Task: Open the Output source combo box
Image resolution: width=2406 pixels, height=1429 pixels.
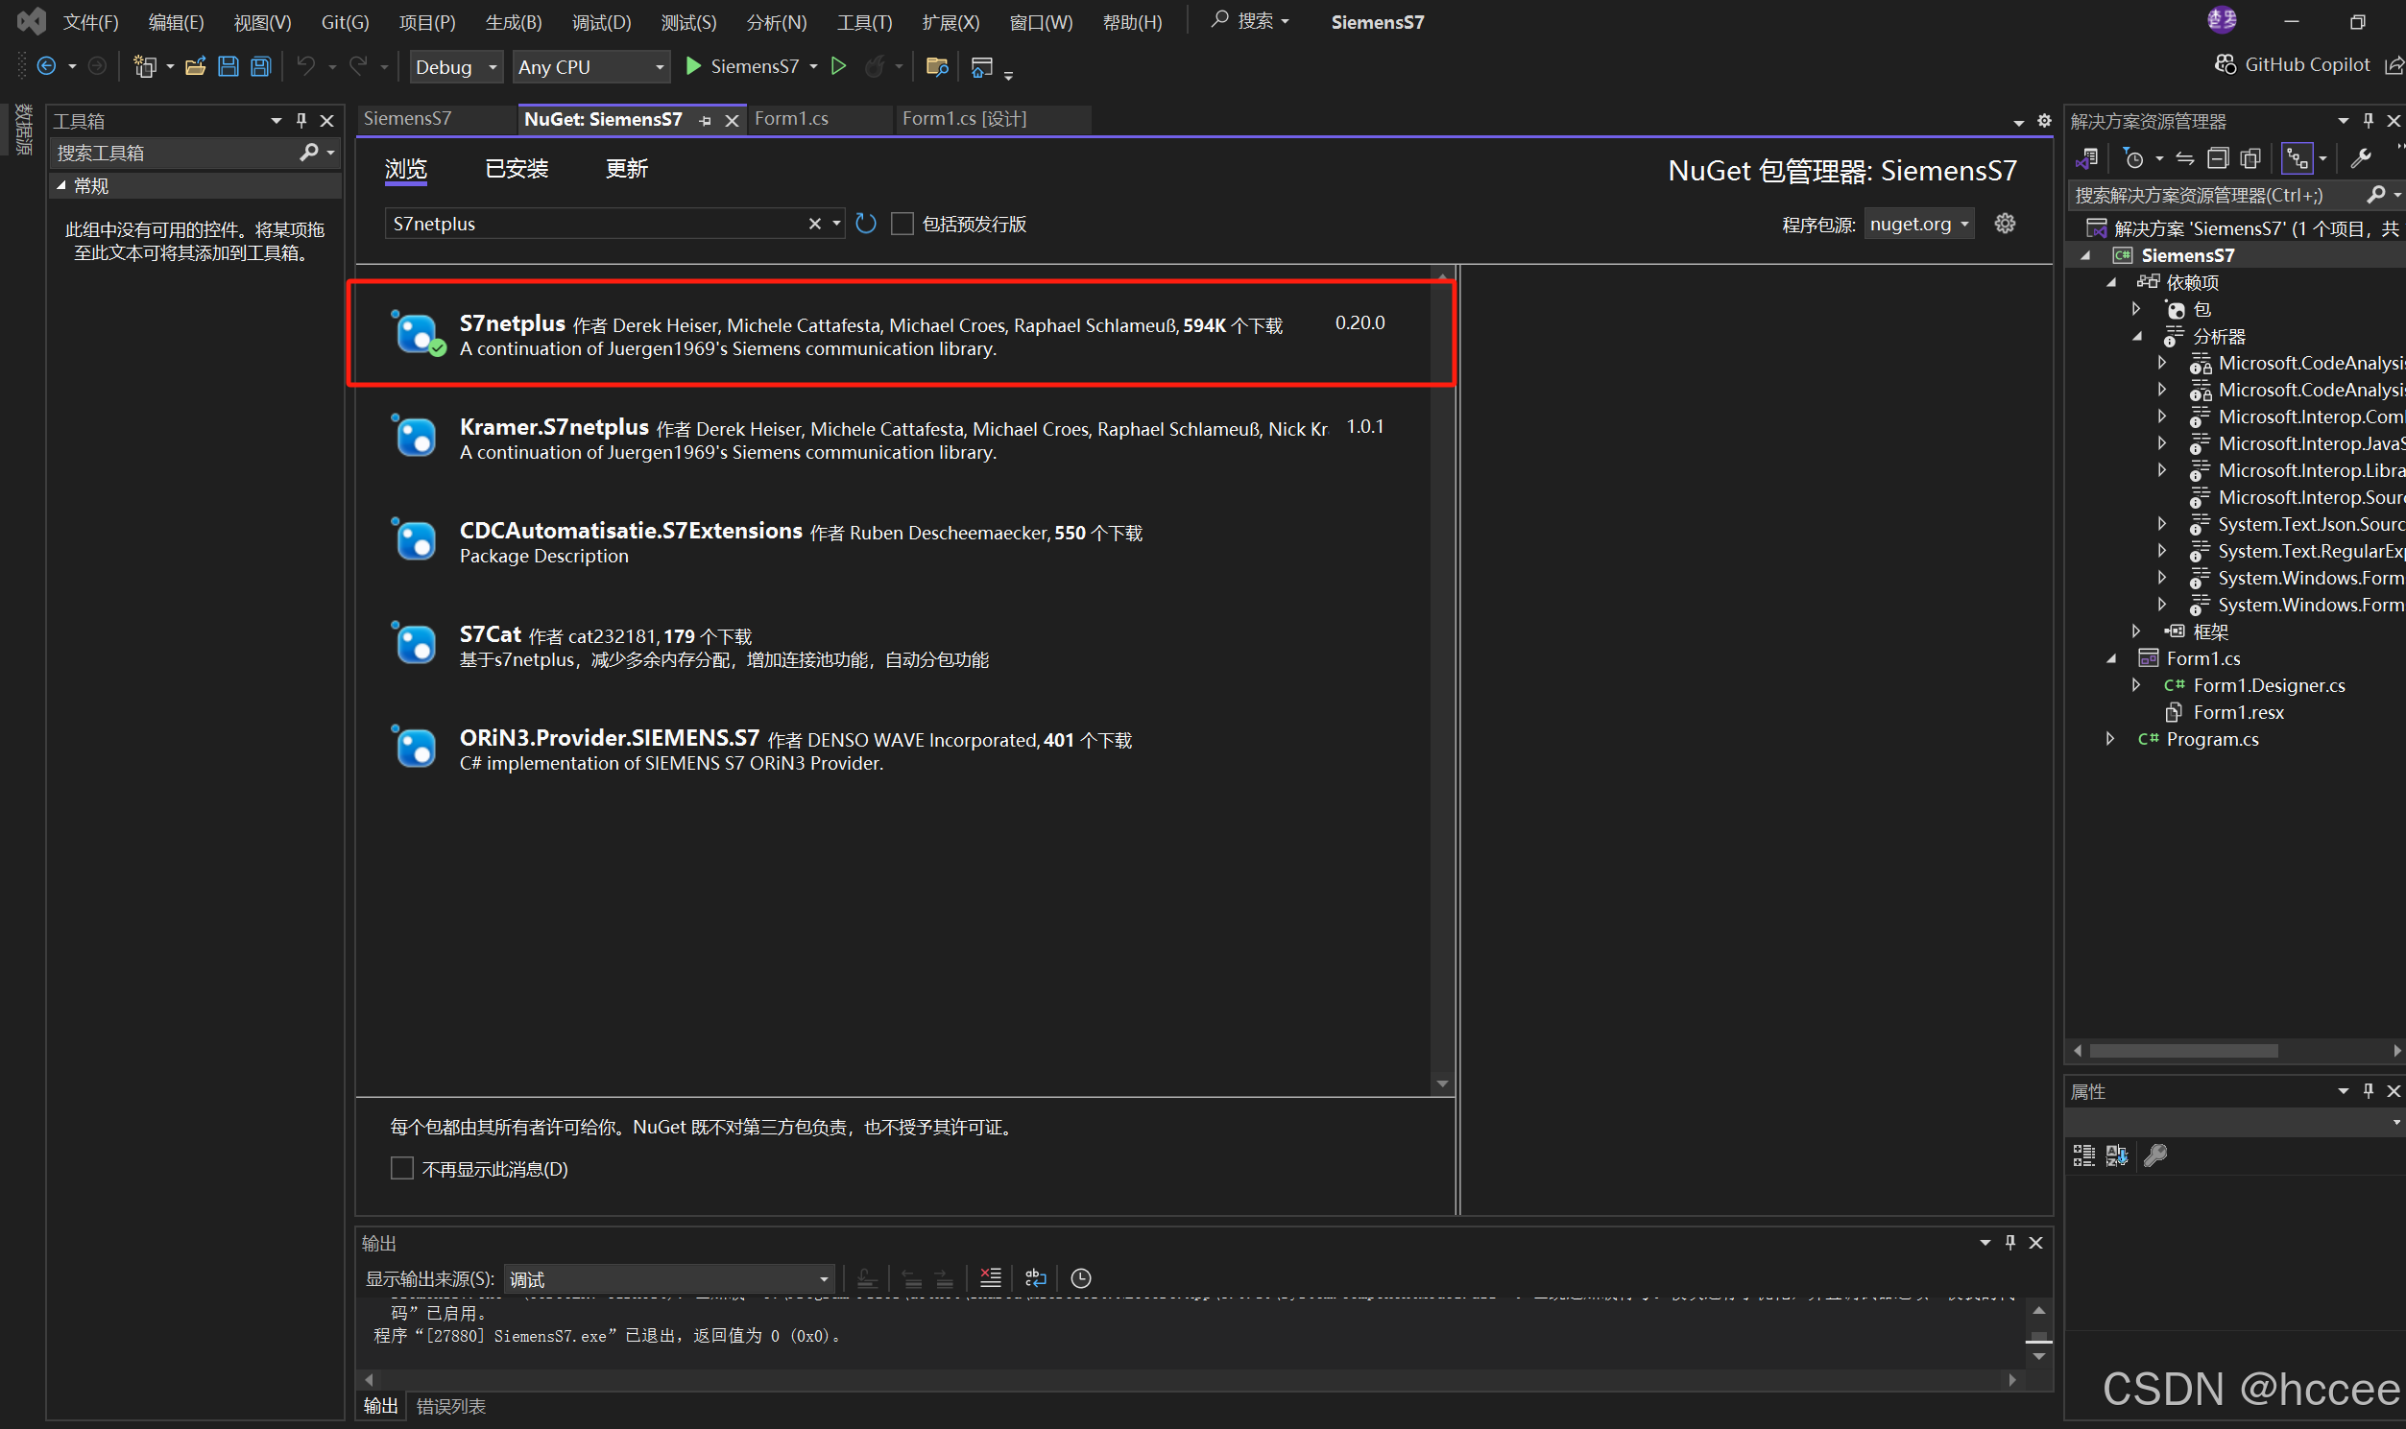Action: tap(668, 1279)
